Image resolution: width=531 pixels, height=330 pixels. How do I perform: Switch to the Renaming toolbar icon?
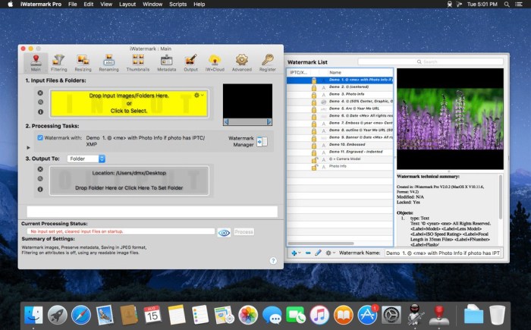tap(109, 61)
